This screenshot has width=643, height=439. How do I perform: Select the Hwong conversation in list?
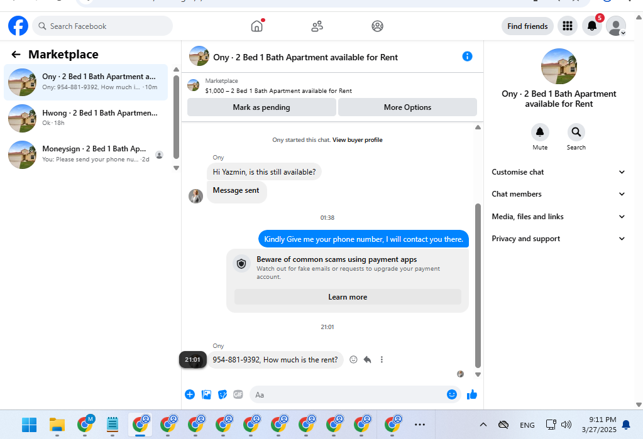pos(85,118)
